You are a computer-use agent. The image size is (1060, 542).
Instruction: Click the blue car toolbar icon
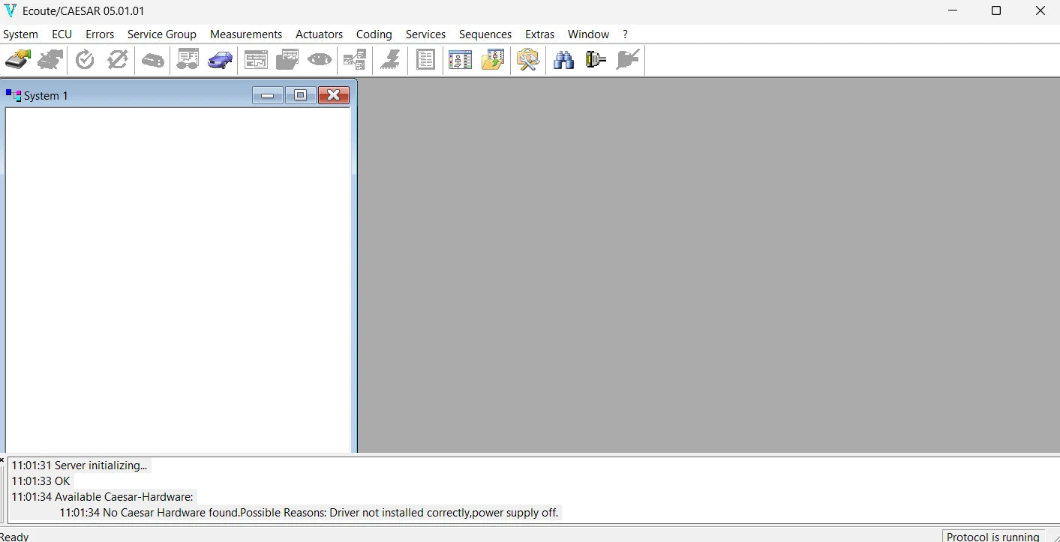coord(220,60)
